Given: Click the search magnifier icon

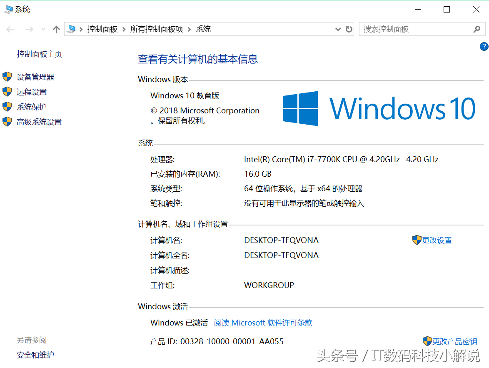Looking at the screenshot, I should [x=477, y=29].
